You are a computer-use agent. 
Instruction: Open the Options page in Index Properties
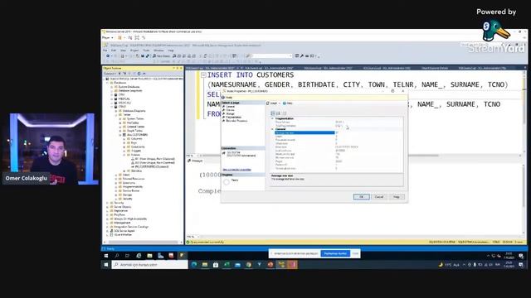[x=231, y=110]
